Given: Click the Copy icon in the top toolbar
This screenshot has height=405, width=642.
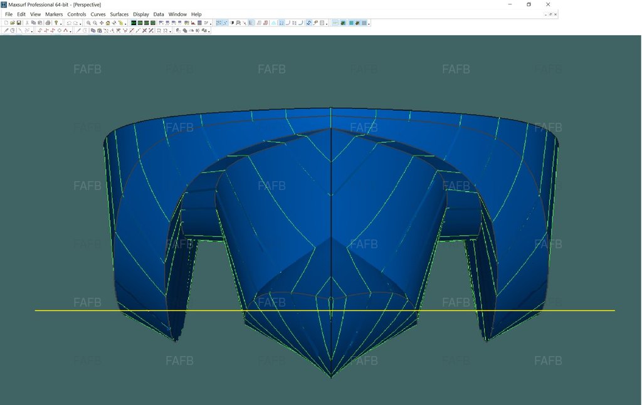Looking at the screenshot, I should click(33, 23).
